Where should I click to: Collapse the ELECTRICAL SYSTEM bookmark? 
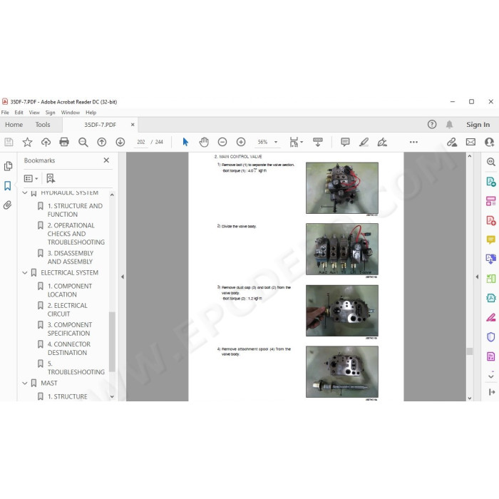(x=25, y=273)
